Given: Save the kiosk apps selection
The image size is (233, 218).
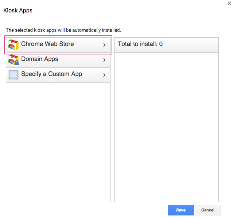Looking at the screenshot, I should point(181,210).
